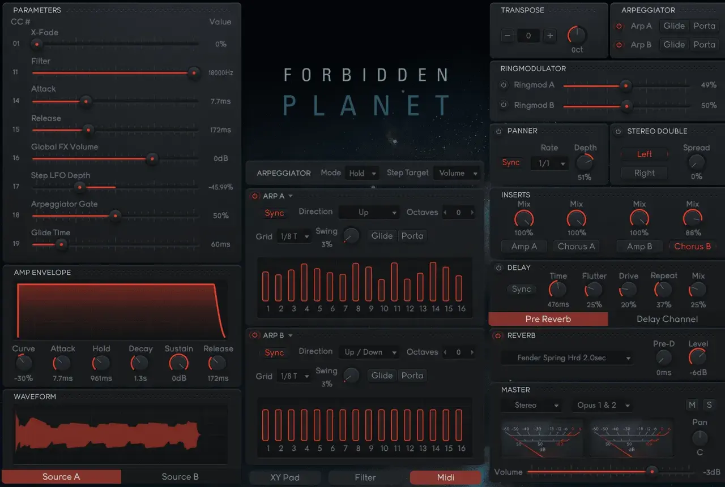725x487 pixels.
Task: Open the Master Stereo dropdown
Action: point(532,406)
